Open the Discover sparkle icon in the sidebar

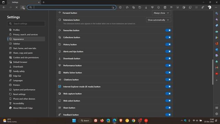click(x=217, y=19)
